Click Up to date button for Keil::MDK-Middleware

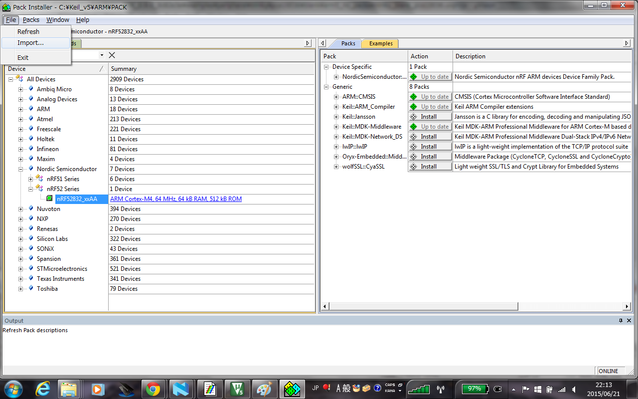click(x=430, y=127)
